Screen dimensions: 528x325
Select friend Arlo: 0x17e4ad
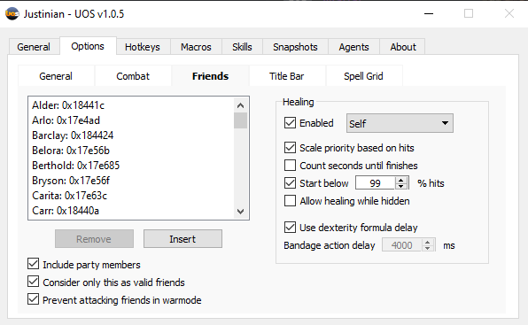pyautogui.click(x=131, y=120)
